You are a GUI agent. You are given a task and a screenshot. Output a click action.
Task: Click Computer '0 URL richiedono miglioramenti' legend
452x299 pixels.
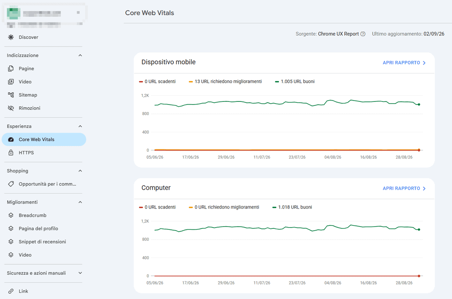(x=224, y=207)
